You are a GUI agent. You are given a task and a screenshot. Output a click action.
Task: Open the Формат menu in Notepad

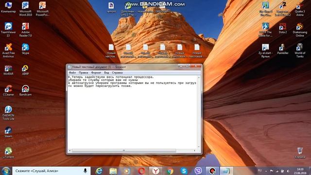pos(96,72)
